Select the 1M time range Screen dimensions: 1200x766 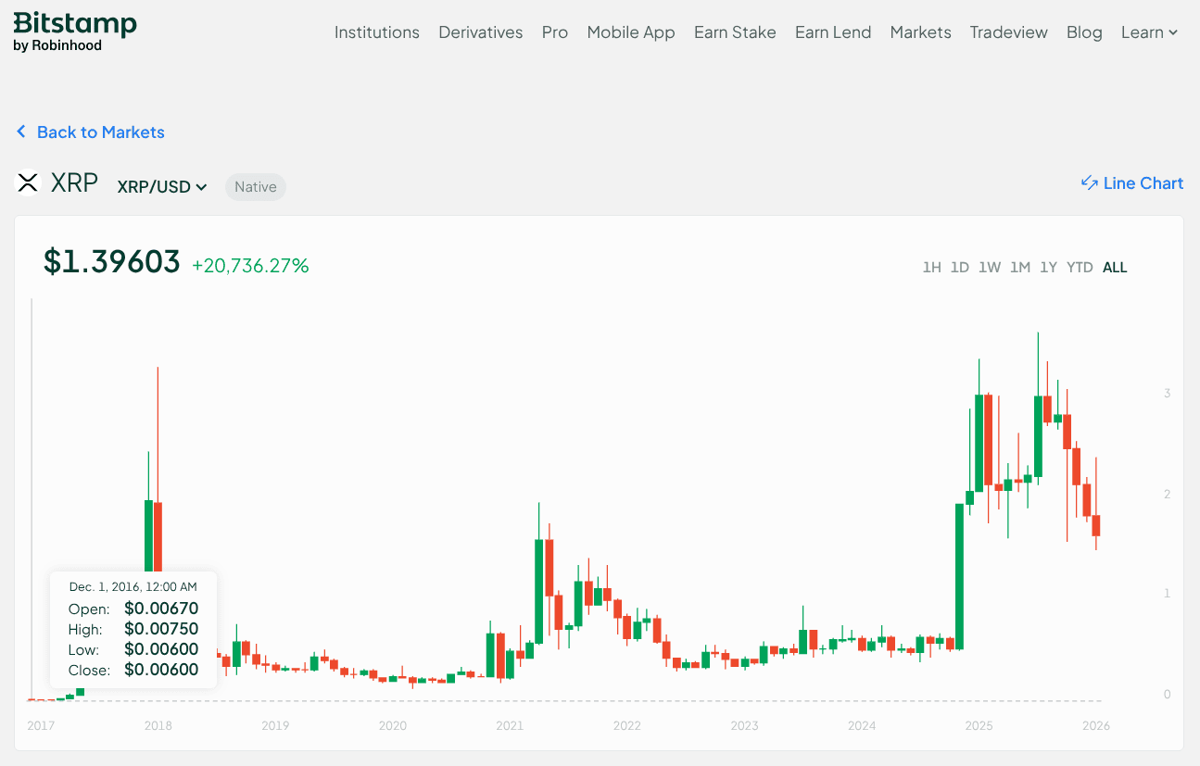coord(1020,268)
